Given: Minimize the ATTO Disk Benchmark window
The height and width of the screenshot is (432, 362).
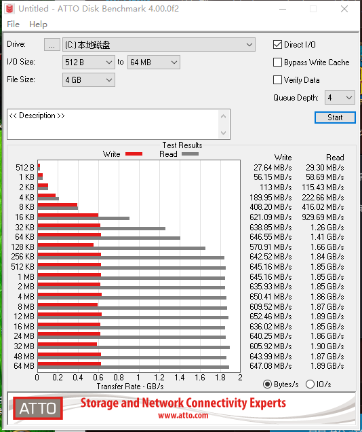Looking at the screenshot, I should 283,9.
